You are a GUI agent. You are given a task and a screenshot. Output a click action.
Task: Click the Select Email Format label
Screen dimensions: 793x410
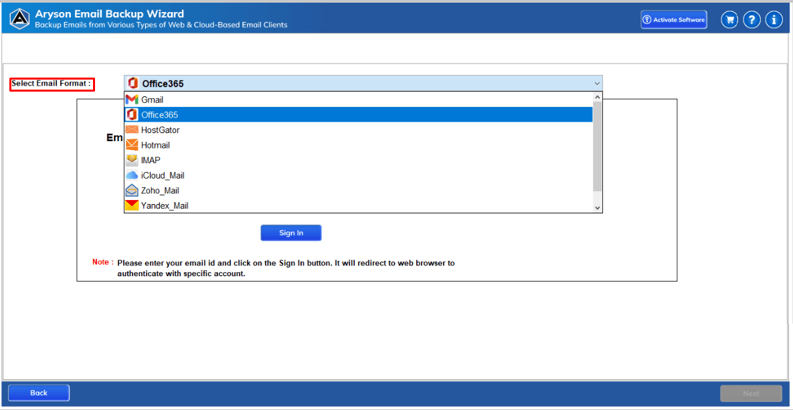pos(52,84)
